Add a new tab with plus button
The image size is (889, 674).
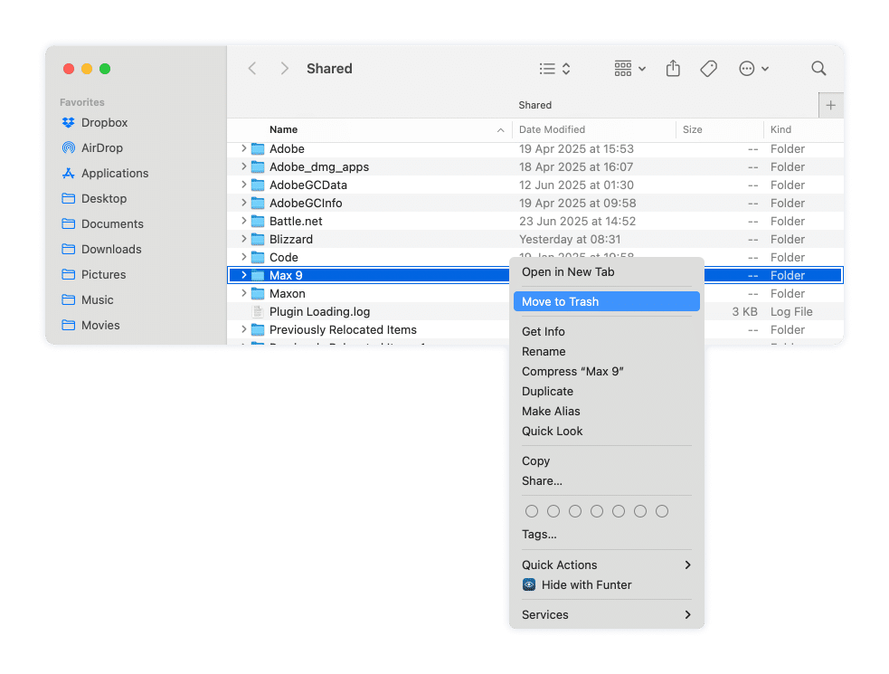pyautogui.click(x=830, y=105)
